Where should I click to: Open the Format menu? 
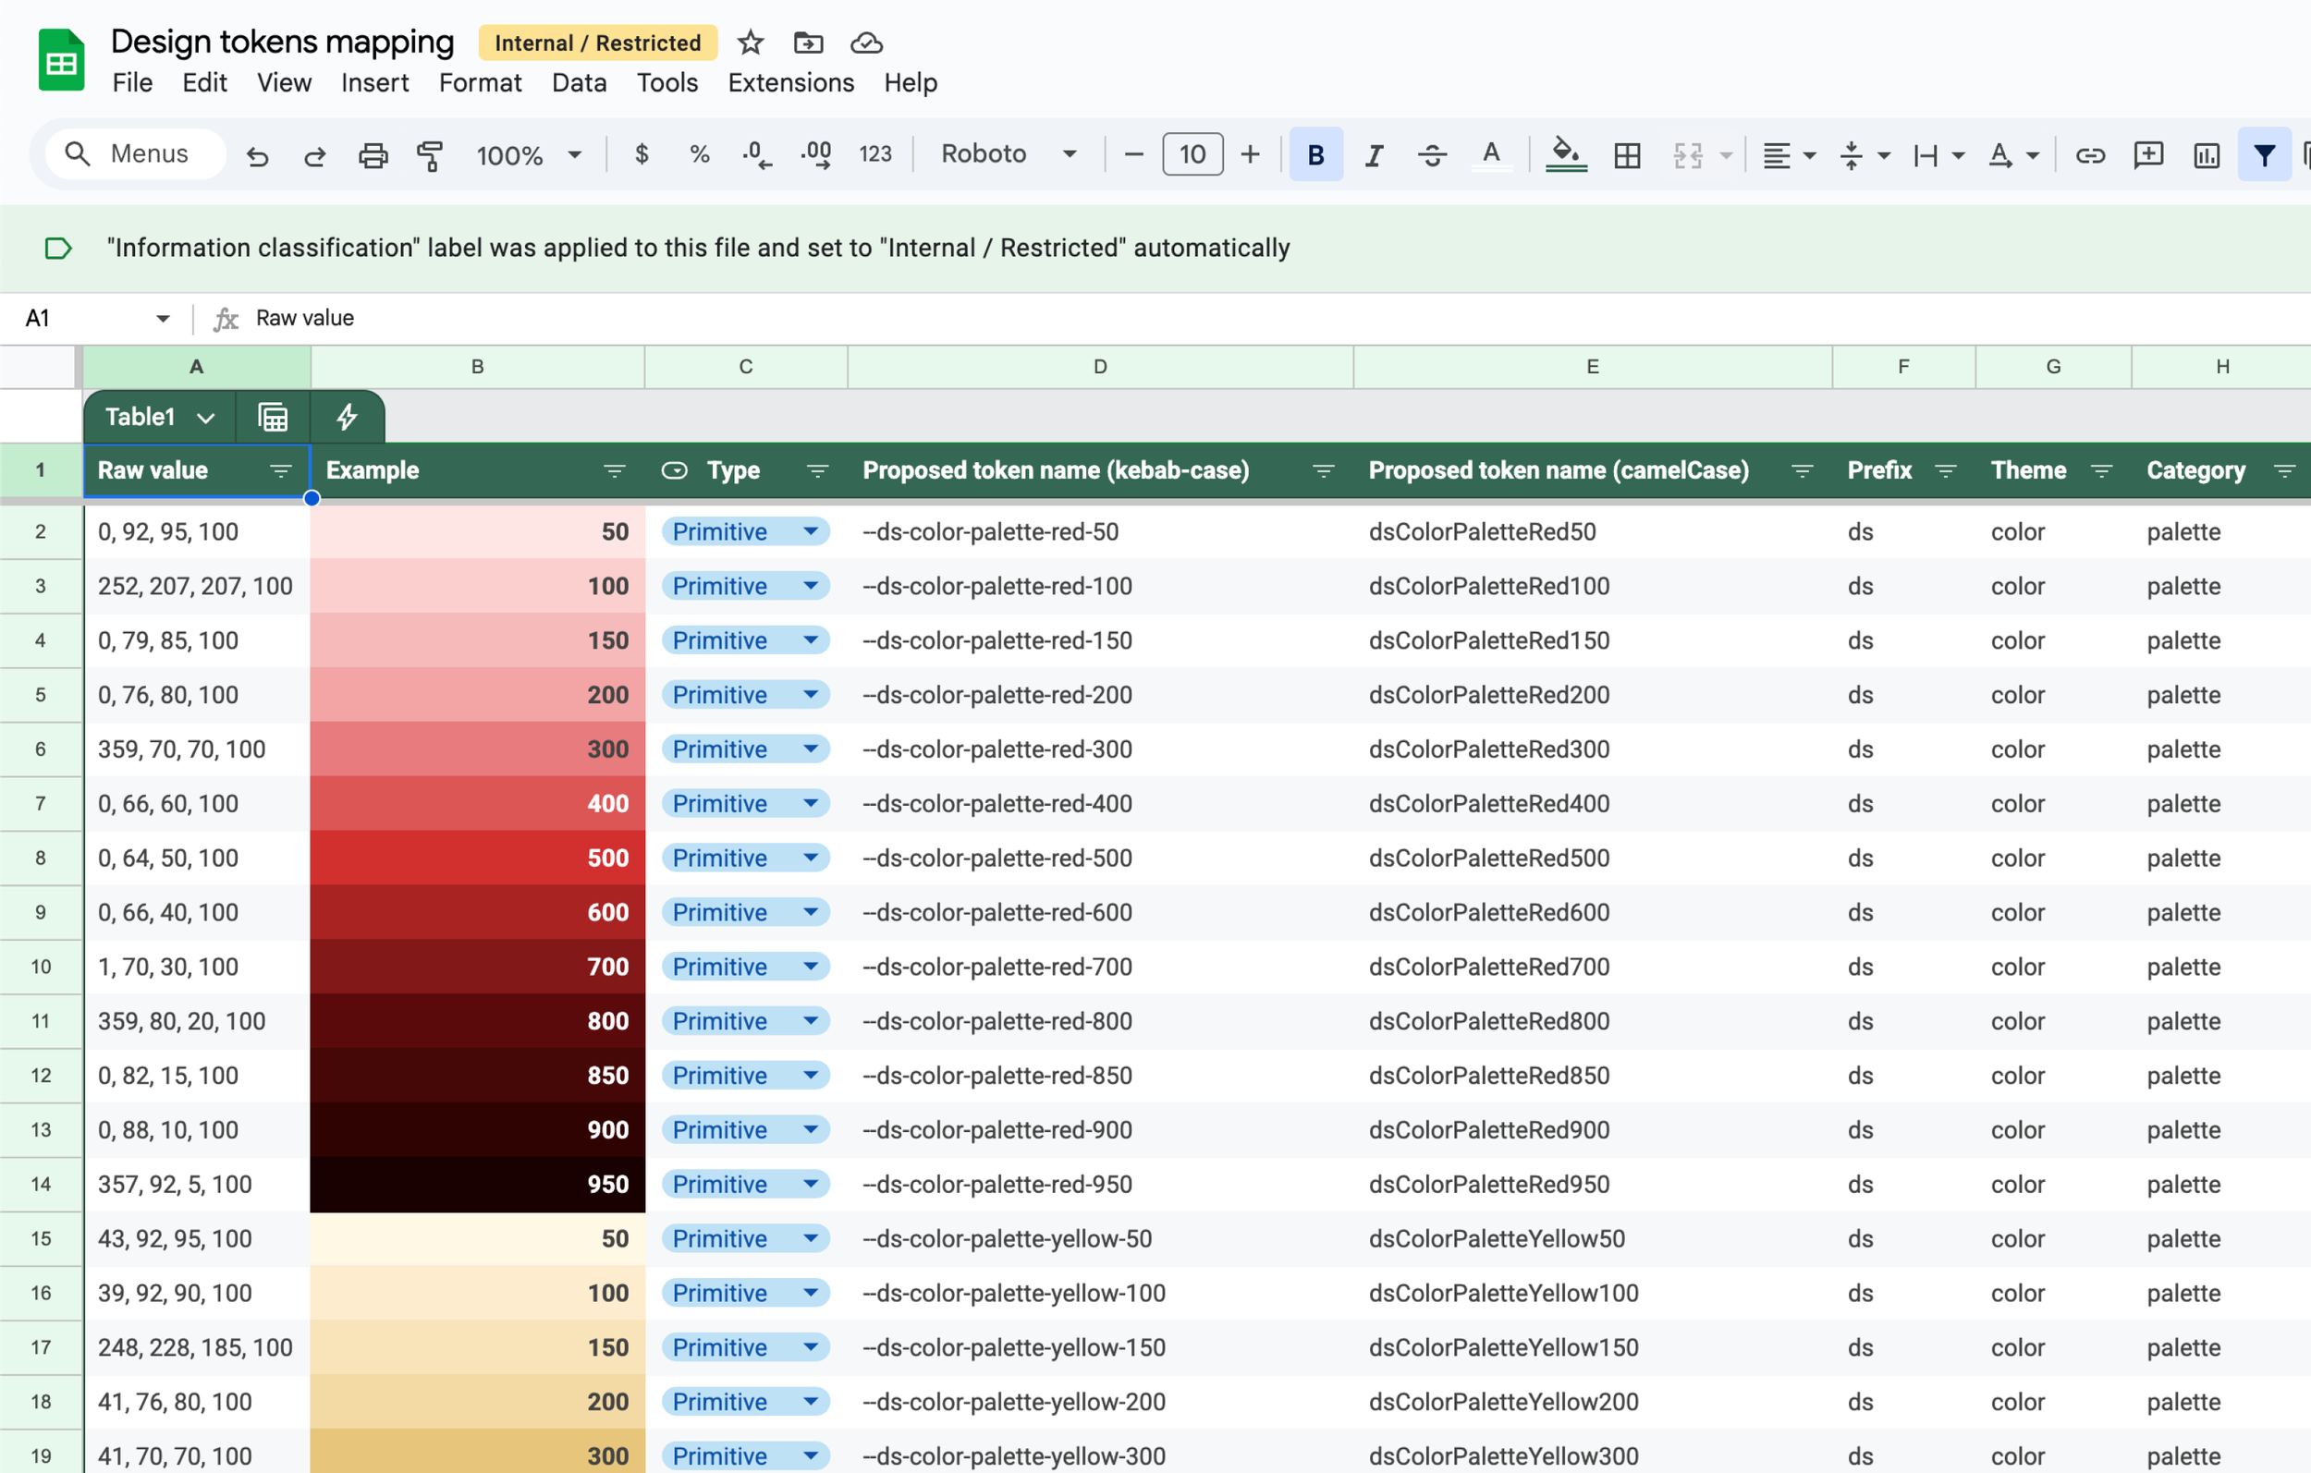tap(479, 82)
